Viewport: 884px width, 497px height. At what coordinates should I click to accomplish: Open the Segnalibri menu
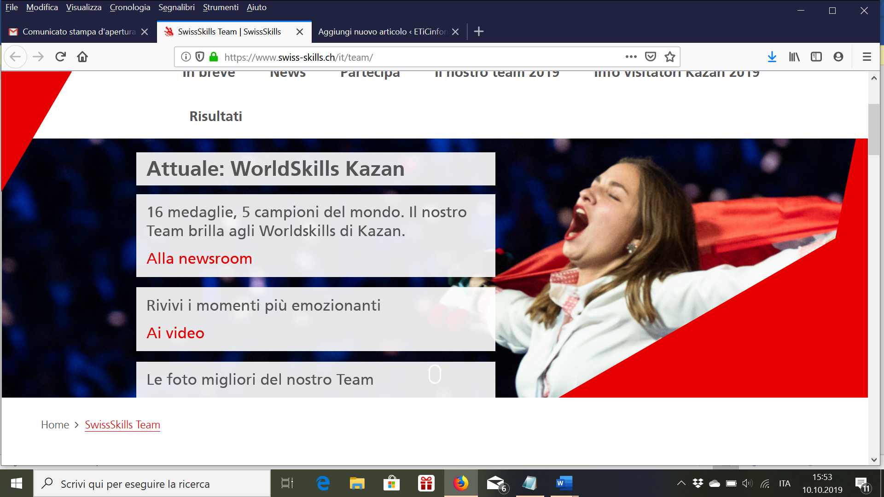176,7
